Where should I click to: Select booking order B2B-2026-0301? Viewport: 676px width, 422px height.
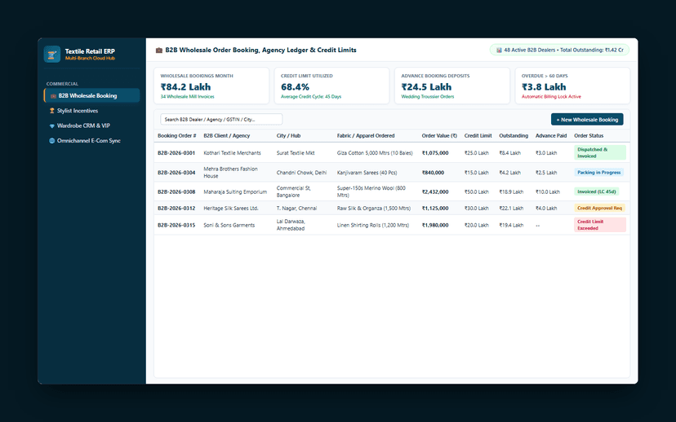176,152
